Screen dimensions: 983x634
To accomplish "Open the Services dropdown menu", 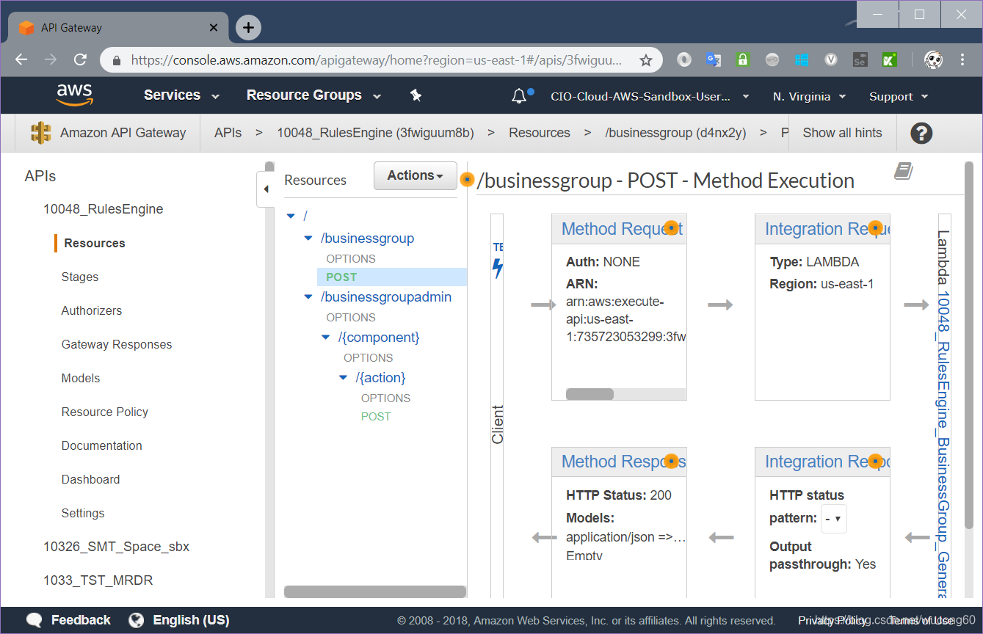I will coord(181,95).
